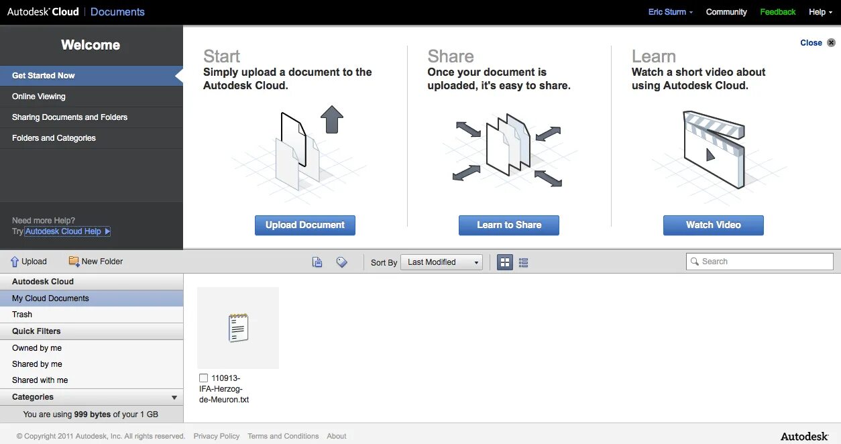841x444 pixels.
Task: Click the Documents title in header
Action: coord(117,12)
